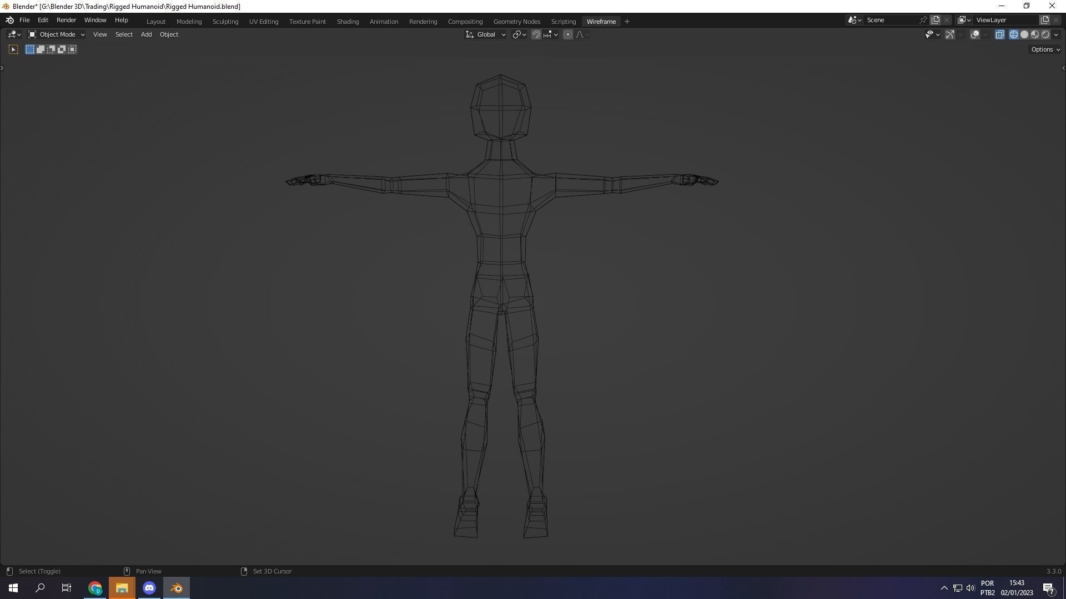Toggle proportional editing
Viewport: 1066px width, 599px height.
568,34
